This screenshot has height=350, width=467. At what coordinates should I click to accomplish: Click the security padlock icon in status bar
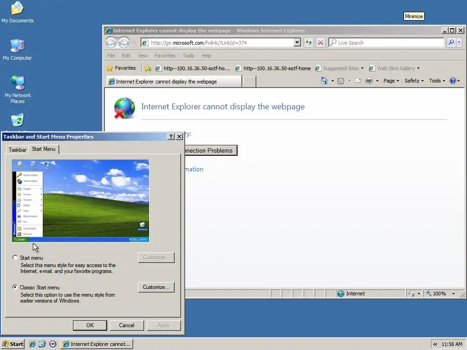click(x=412, y=294)
